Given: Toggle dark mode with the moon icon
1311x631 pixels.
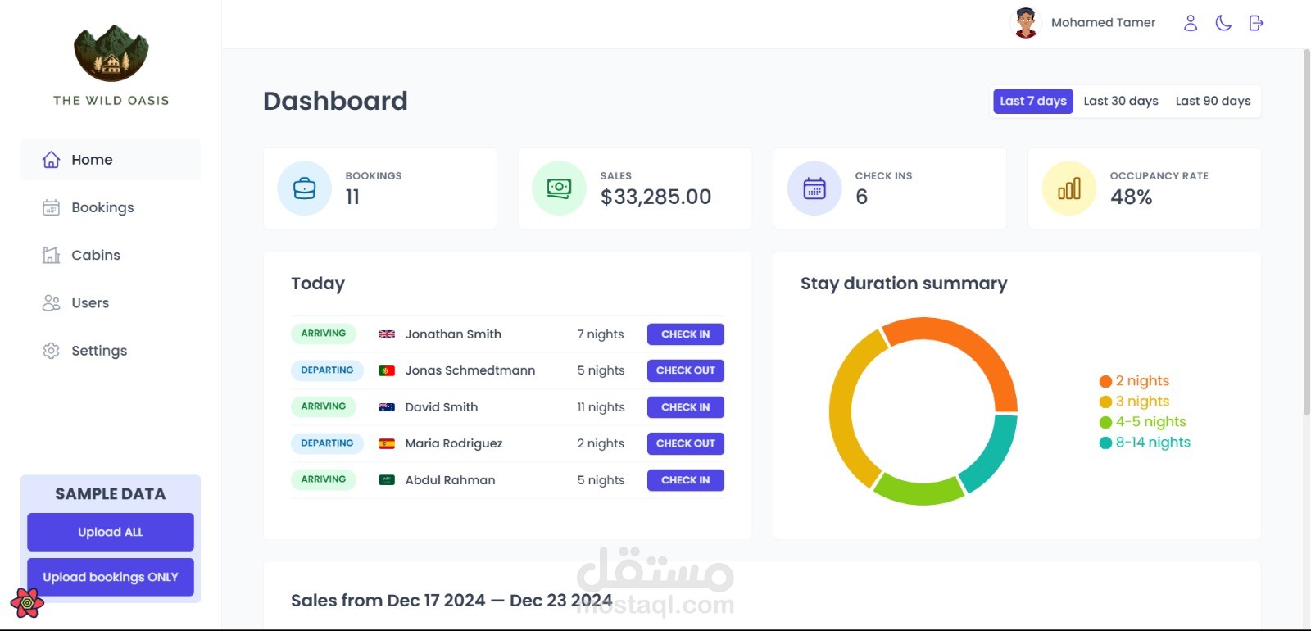Looking at the screenshot, I should 1223,23.
